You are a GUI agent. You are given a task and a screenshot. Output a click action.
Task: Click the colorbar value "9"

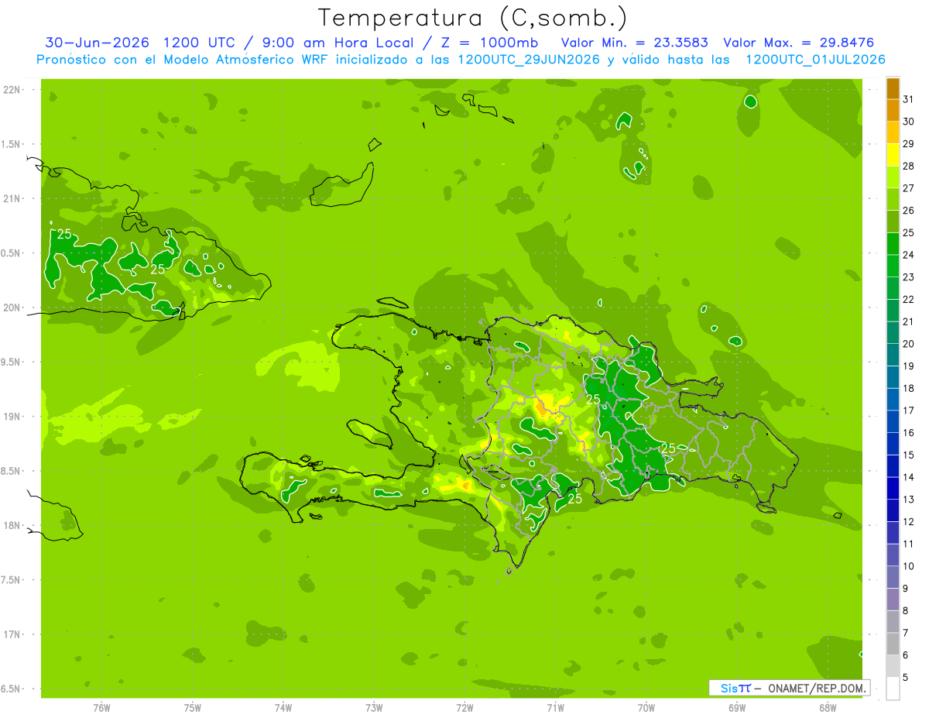(906, 589)
